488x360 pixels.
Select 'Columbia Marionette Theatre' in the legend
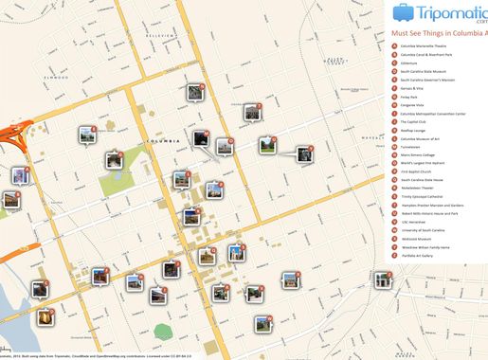[x=424, y=46]
